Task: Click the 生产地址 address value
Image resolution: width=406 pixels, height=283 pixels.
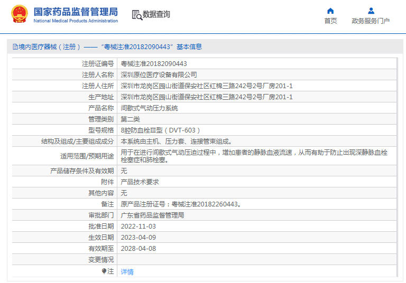Action: 207,97
